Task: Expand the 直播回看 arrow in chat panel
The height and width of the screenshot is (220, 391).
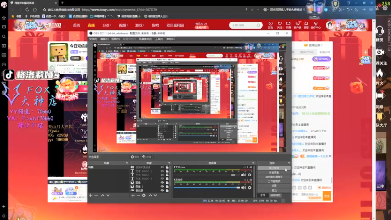Action: pos(322,45)
